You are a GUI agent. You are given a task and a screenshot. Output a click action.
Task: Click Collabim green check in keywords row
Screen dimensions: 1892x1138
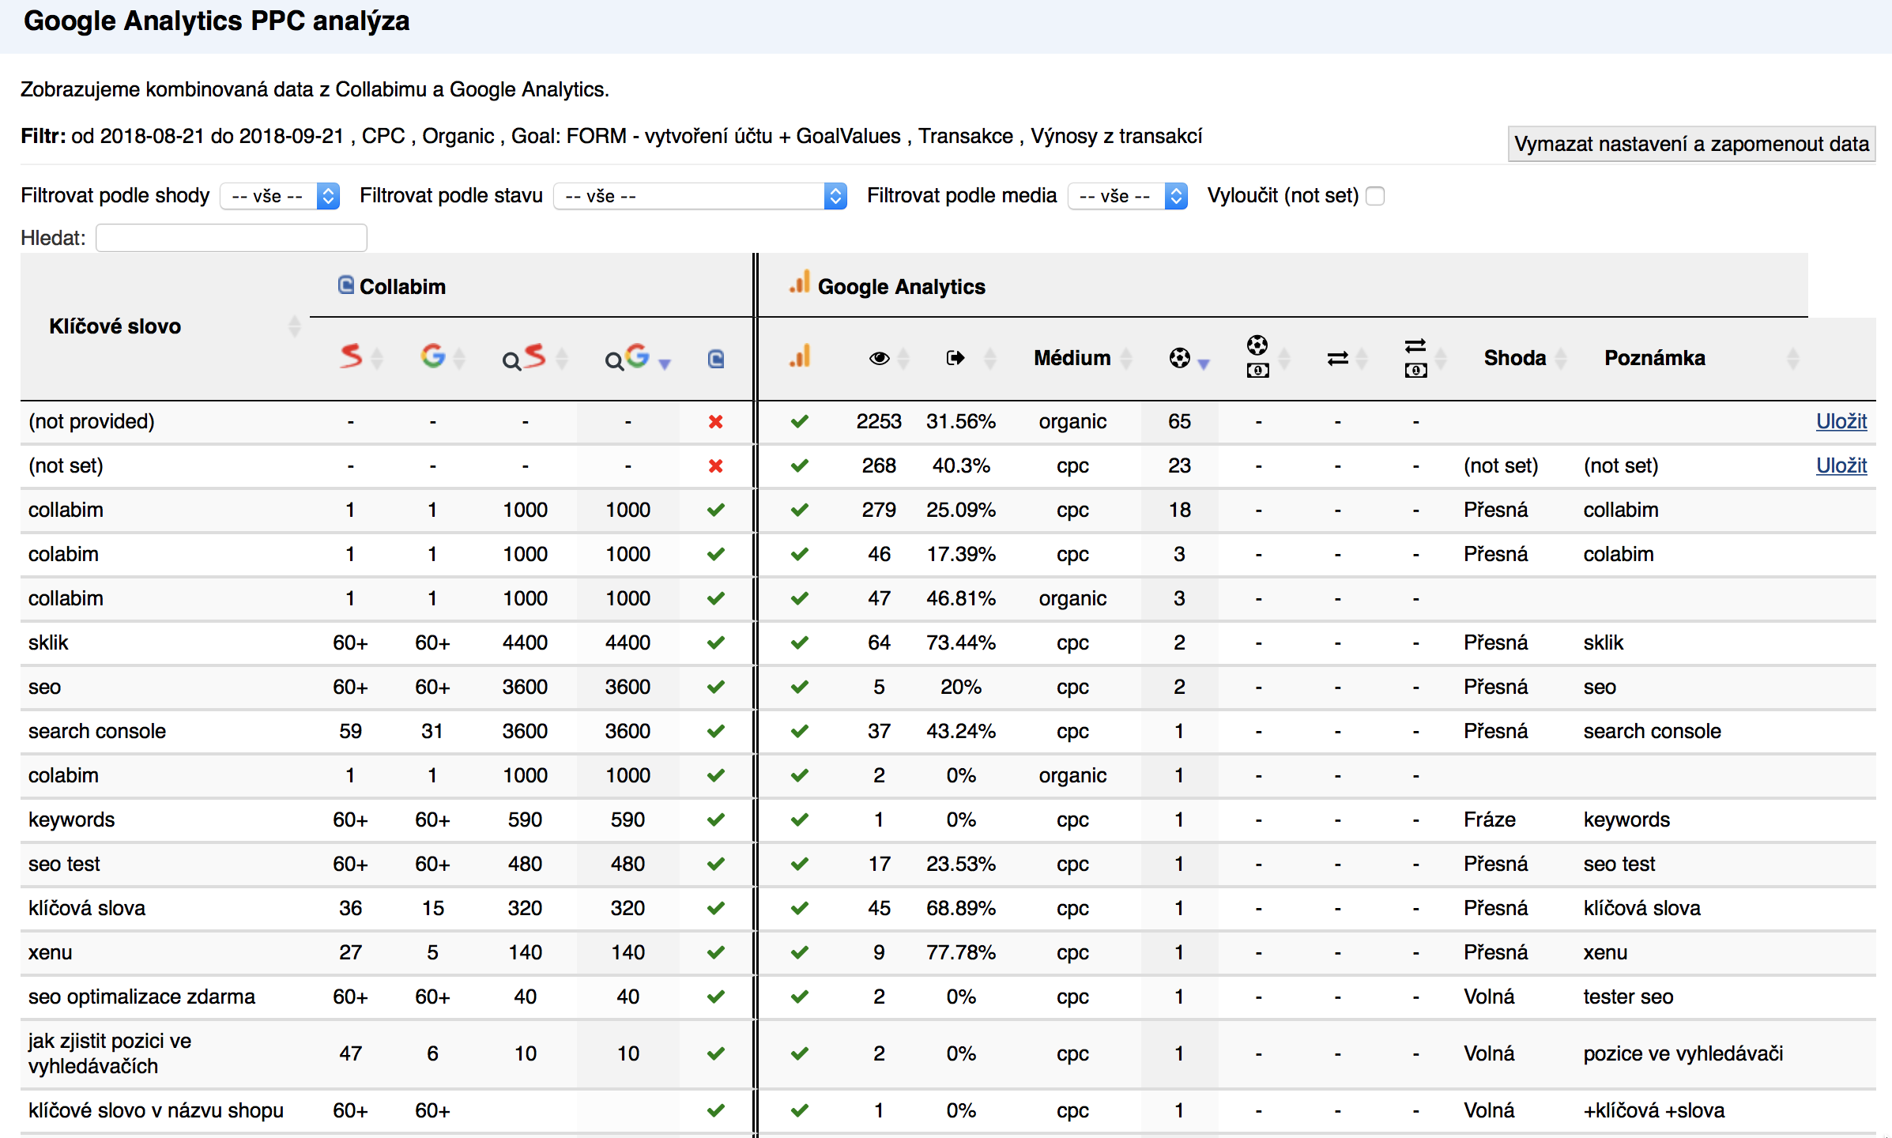[716, 820]
